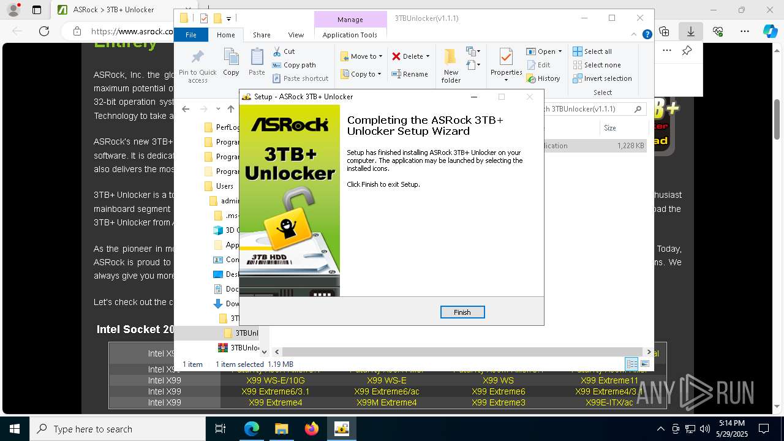Click the Properties checkmark icon
Image resolution: width=784 pixels, height=441 pixels.
(x=506, y=58)
